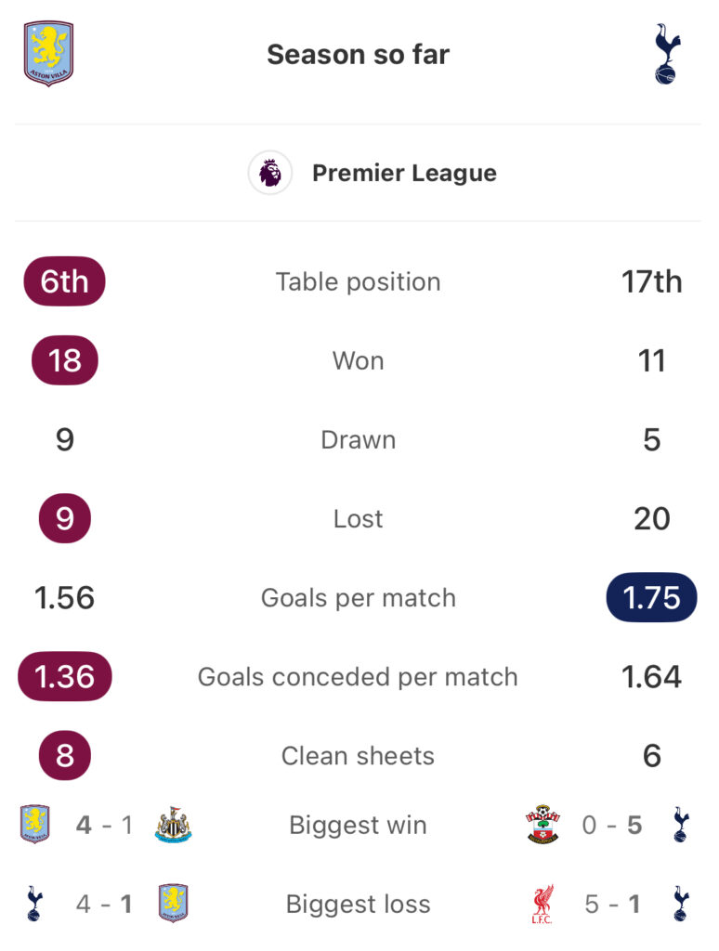Tap Aston Villa crest beside 4 - 1 win

35,825
